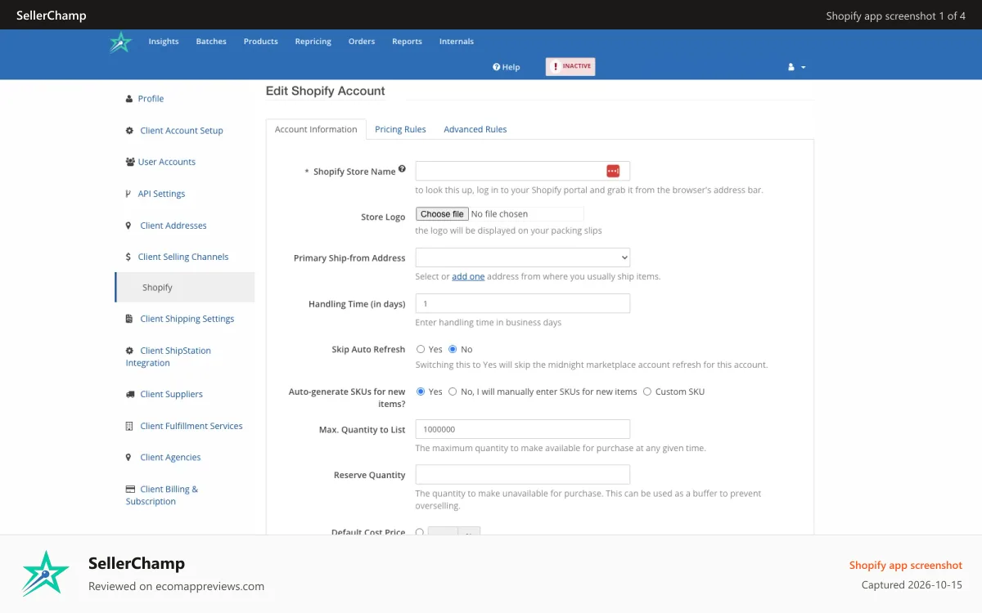Set Skip Auto Refresh to No

[x=453, y=349]
